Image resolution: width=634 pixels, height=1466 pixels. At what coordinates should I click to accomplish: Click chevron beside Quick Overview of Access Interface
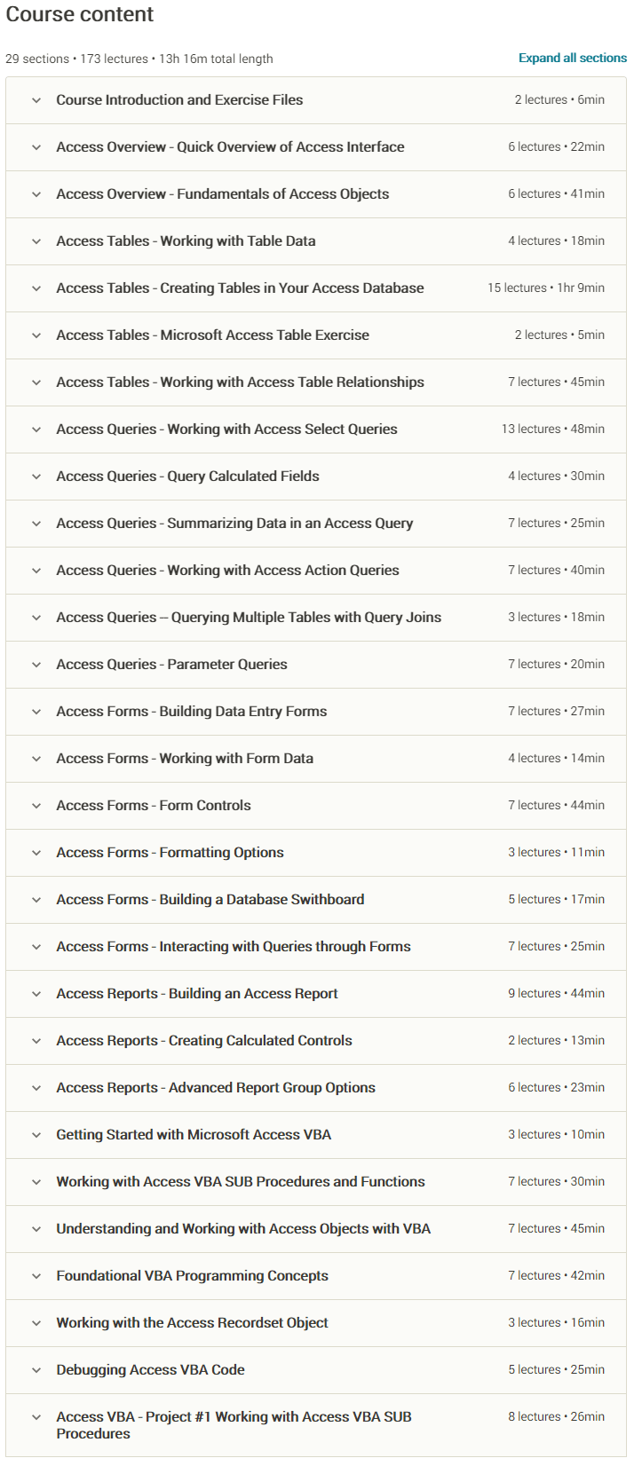36,147
